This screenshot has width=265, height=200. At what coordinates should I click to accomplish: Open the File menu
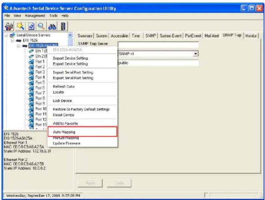[x=7, y=16]
